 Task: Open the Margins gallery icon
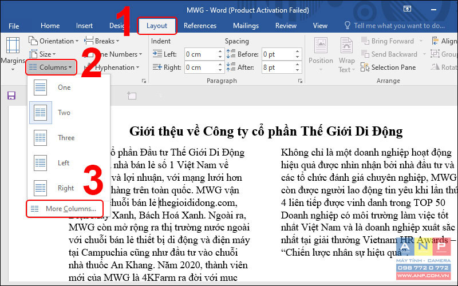coord(13,45)
